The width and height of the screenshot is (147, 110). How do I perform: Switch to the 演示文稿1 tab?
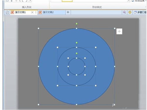20,12
